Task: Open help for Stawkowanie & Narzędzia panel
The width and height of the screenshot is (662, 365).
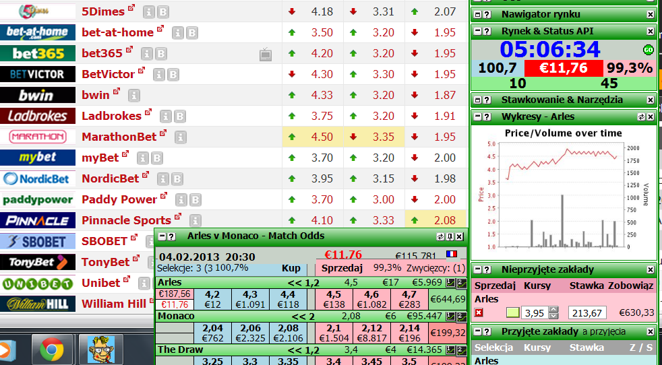Action: pyautogui.click(x=487, y=100)
